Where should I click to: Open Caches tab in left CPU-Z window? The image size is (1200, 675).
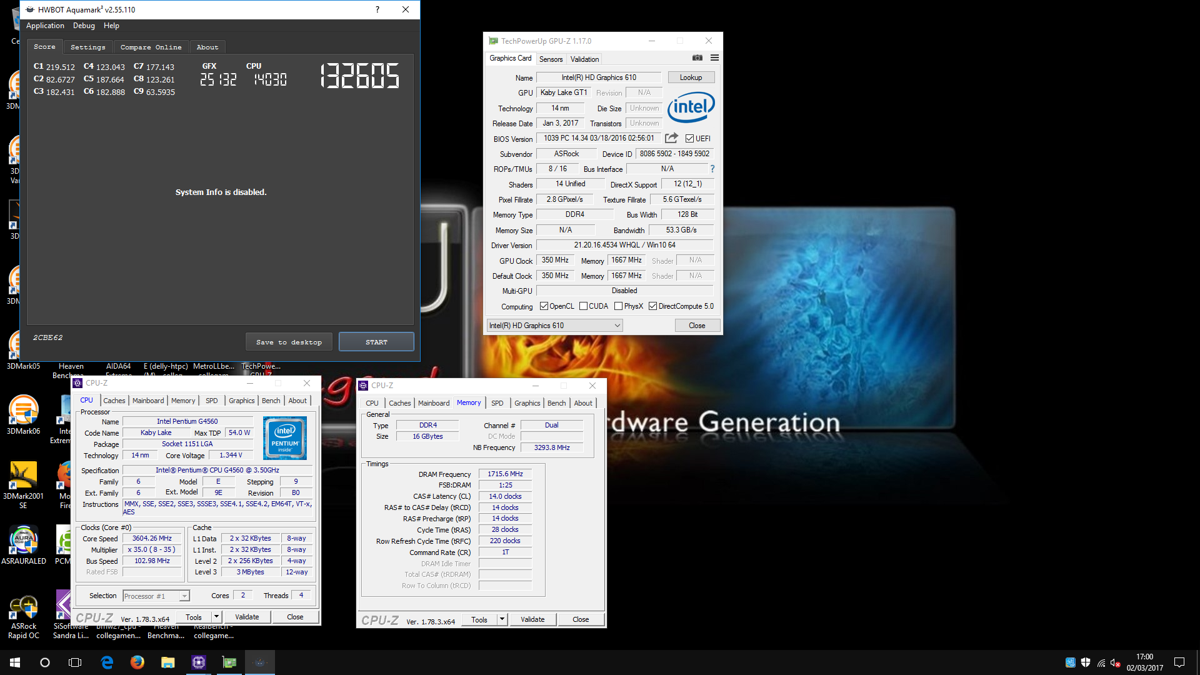point(114,401)
